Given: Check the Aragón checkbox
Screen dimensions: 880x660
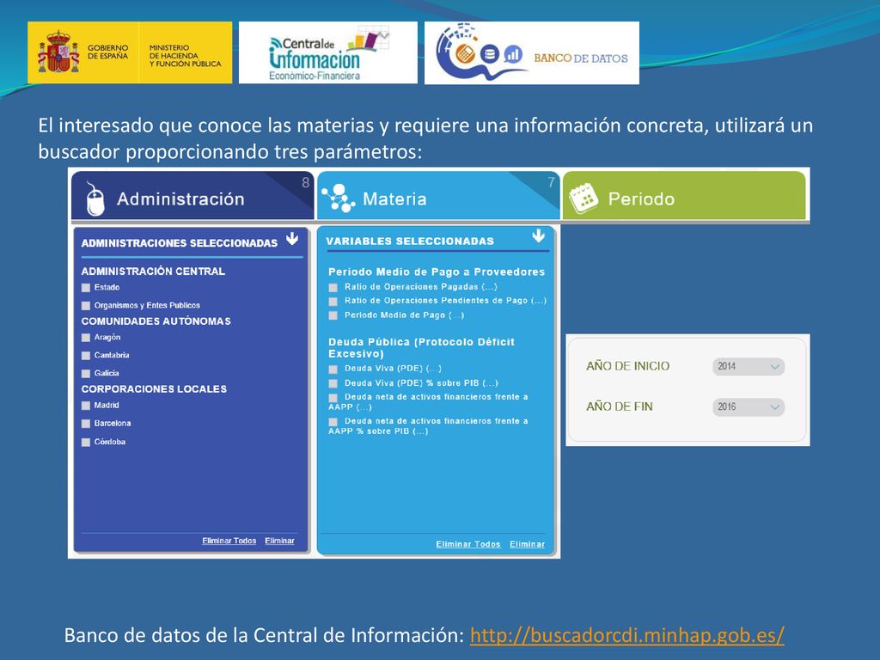Looking at the screenshot, I should [86, 338].
